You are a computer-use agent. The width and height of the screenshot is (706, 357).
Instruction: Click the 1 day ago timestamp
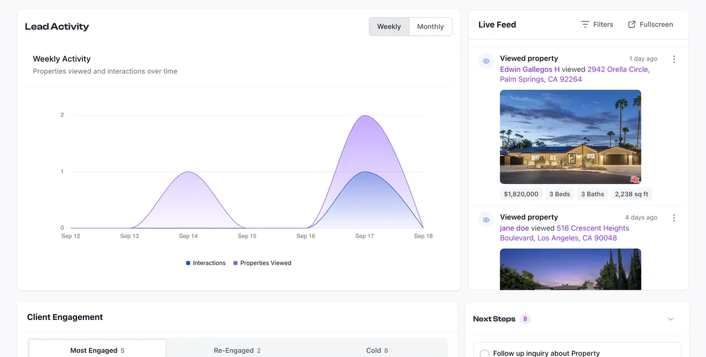[643, 59]
